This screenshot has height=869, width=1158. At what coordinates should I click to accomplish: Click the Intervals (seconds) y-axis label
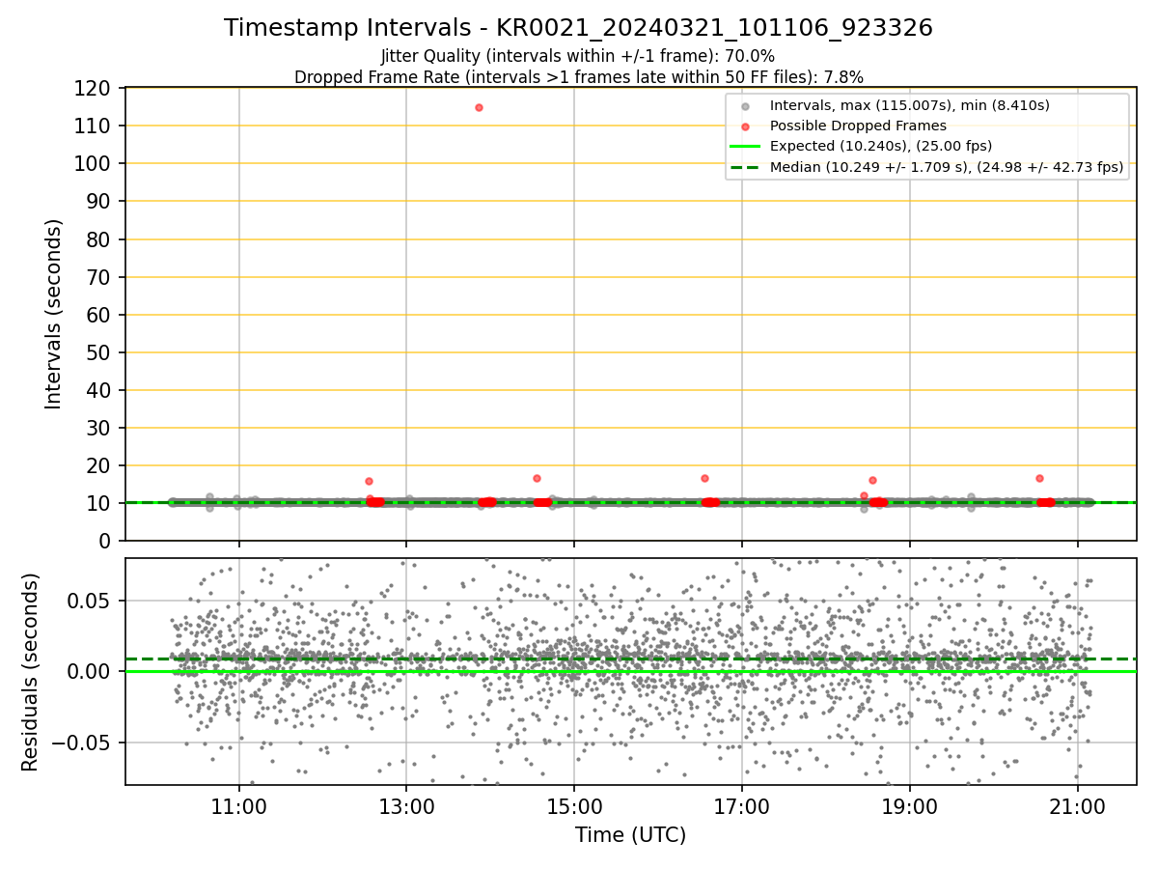(x=54, y=314)
